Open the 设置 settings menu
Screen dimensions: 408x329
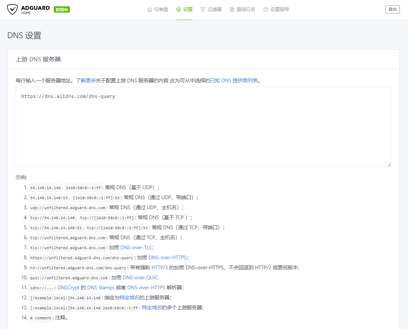[x=188, y=10]
